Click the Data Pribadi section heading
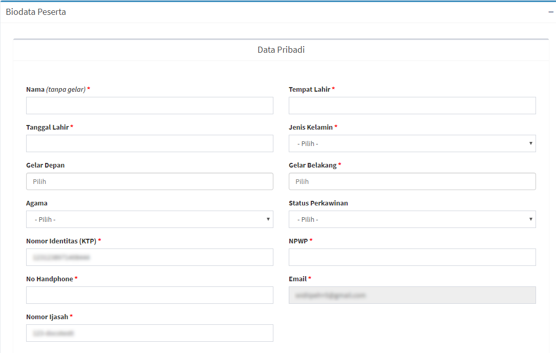 pos(281,50)
